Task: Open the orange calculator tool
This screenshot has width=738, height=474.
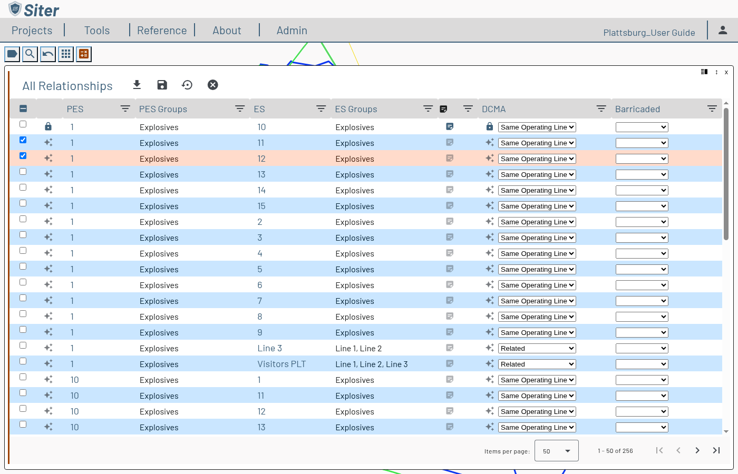Action: [x=84, y=54]
